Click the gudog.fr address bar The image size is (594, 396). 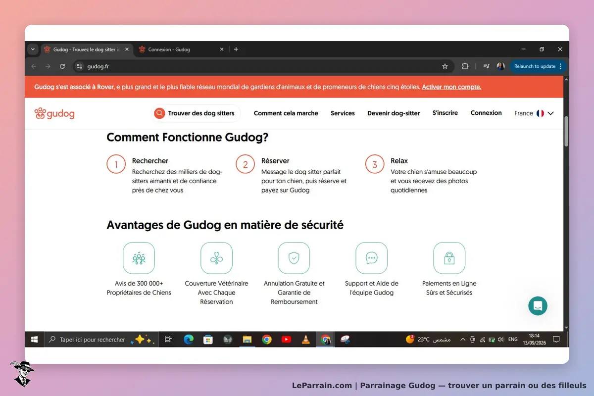(262, 66)
